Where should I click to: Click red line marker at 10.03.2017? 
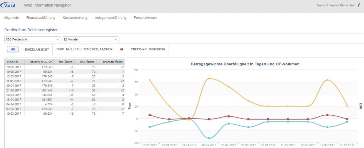(x=150, y=115)
